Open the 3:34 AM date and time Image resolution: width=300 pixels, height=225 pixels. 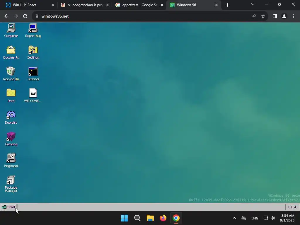(x=287, y=218)
